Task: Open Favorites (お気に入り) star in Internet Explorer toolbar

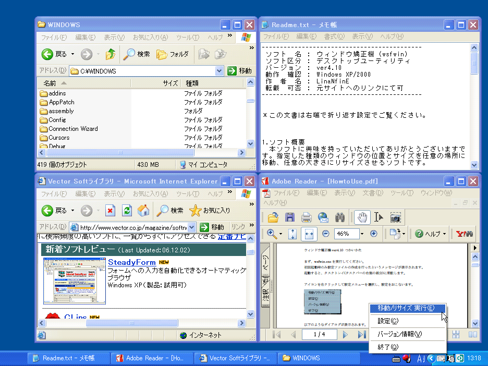Action: coord(210,211)
